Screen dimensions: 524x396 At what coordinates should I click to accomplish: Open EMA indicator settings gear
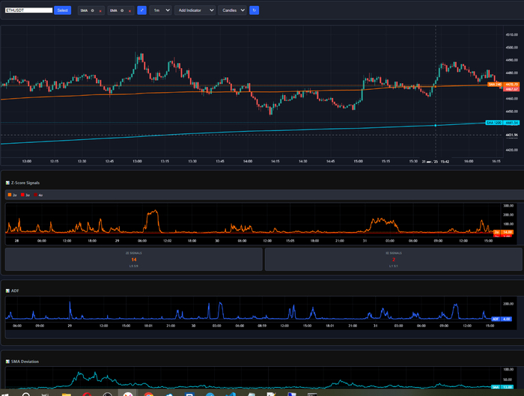click(122, 10)
